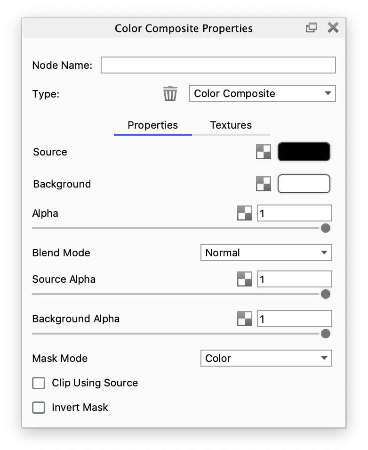Click the texture map icon beside Alpha

(245, 213)
